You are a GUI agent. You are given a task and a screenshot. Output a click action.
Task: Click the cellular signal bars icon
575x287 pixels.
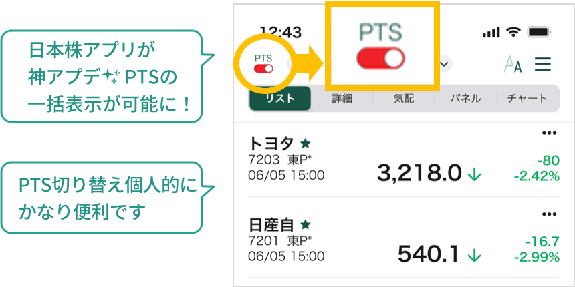click(x=491, y=33)
